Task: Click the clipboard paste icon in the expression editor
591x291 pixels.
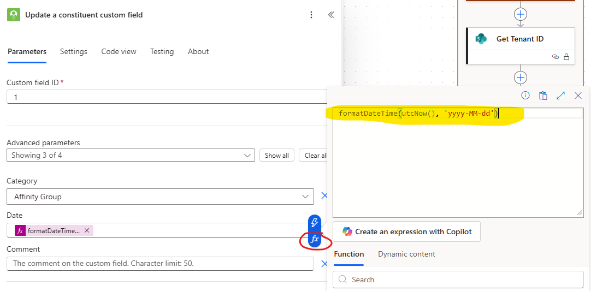Action: tap(543, 96)
